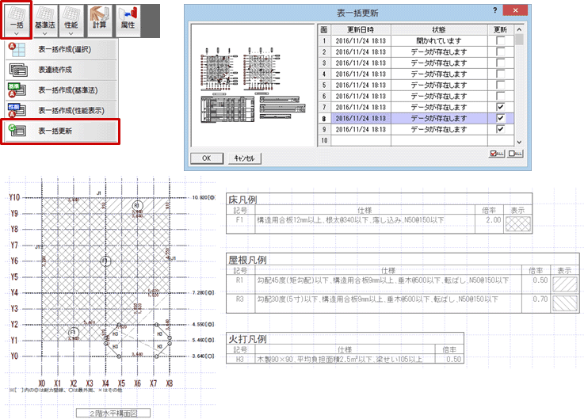Click the uncheck-all icon in dialog
Viewport: 584px width, 419px height.
(513, 154)
